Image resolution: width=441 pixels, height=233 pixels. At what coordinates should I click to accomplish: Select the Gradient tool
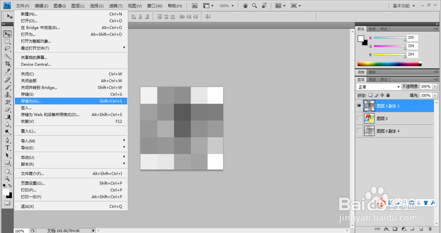point(7,117)
